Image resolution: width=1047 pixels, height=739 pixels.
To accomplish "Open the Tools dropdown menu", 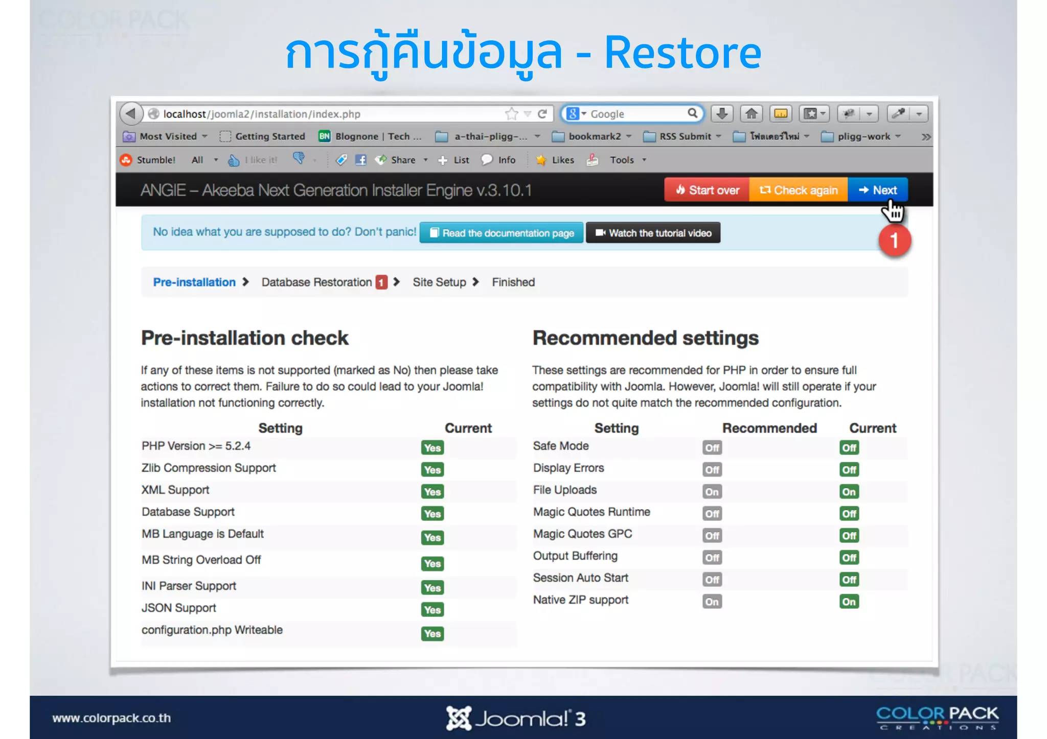I will point(644,160).
